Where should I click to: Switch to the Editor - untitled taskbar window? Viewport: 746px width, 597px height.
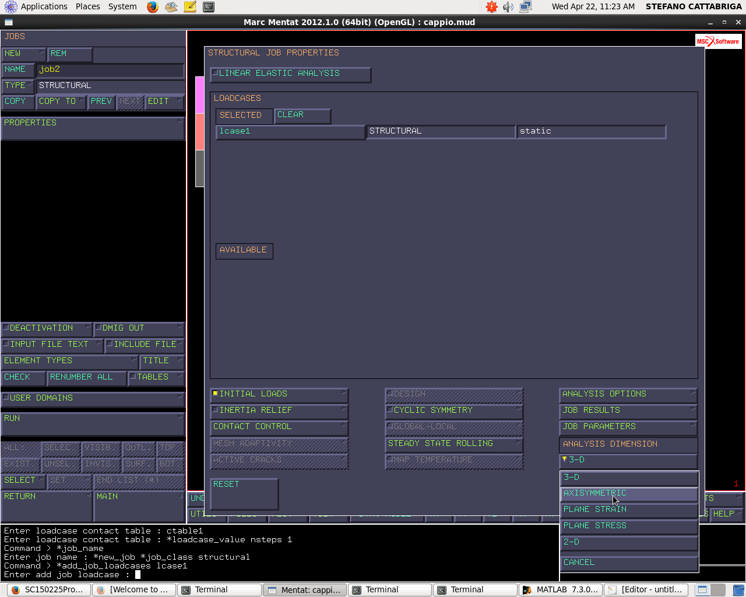(x=646, y=590)
